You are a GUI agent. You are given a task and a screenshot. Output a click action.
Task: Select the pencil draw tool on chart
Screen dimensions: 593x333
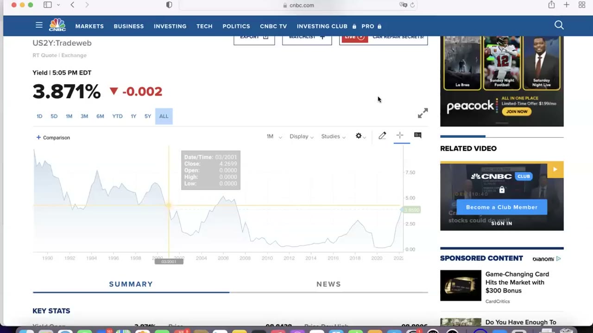point(382,136)
